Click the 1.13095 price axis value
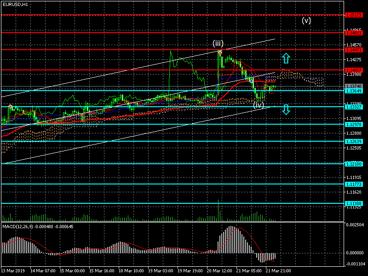Viewport: 368px width, 276px height. point(354,119)
